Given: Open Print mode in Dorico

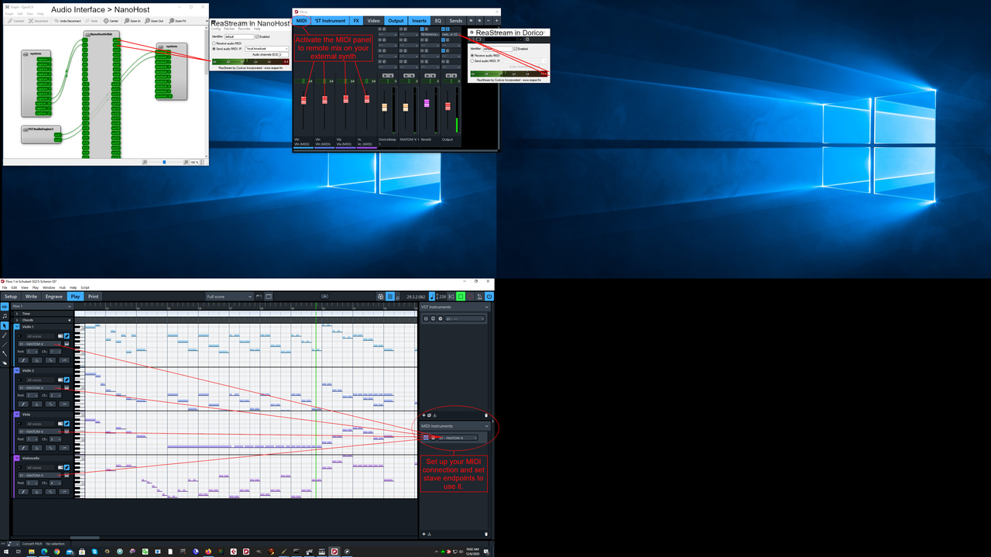Looking at the screenshot, I should tap(93, 297).
